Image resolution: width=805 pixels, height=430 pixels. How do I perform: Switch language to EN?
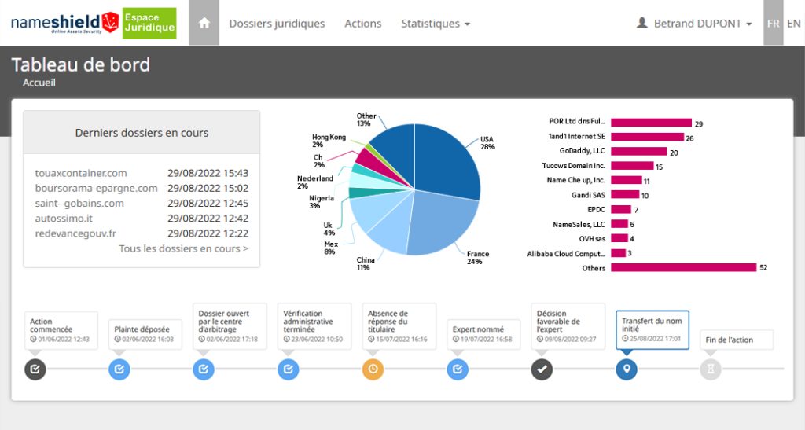pyautogui.click(x=794, y=23)
